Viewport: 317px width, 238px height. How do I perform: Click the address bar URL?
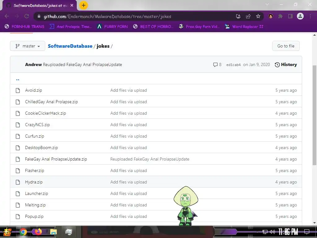click(107, 16)
